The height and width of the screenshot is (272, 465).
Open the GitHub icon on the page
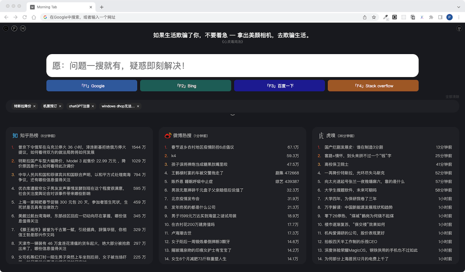tap(459, 28)
